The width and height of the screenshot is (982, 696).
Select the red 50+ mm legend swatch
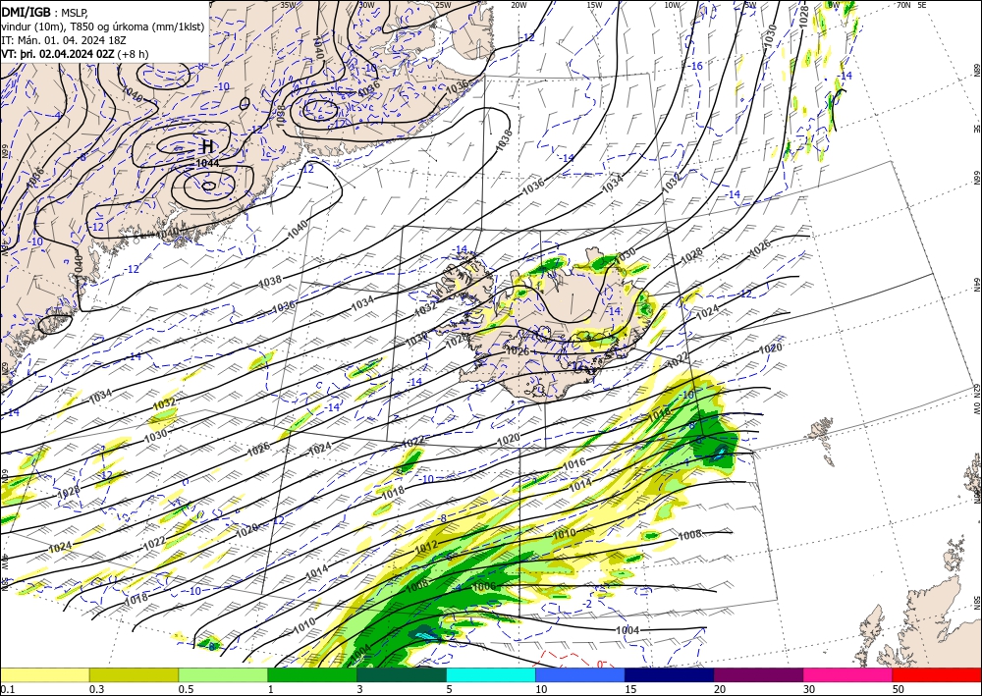click(x=937, y=674)
